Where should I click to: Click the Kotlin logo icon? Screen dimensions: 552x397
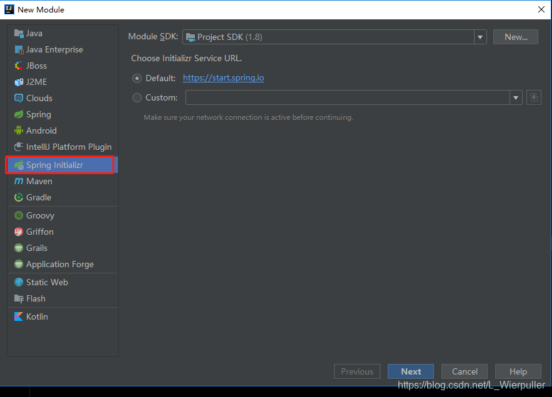pos(19,316)
